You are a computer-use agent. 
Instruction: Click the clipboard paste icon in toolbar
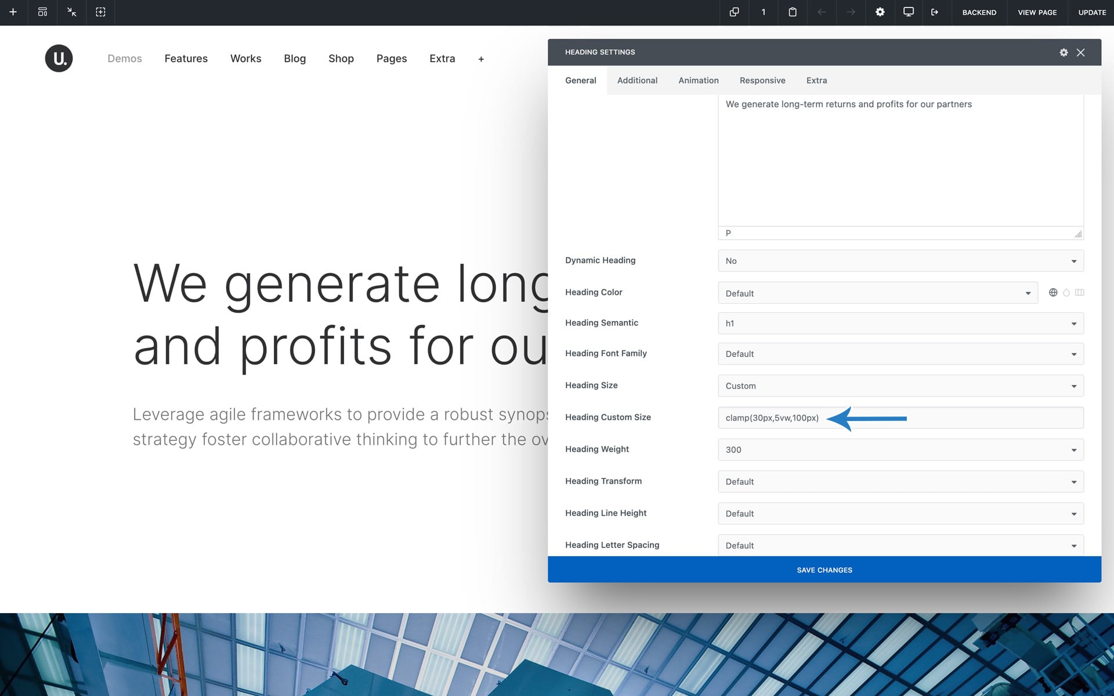(793, 12)
